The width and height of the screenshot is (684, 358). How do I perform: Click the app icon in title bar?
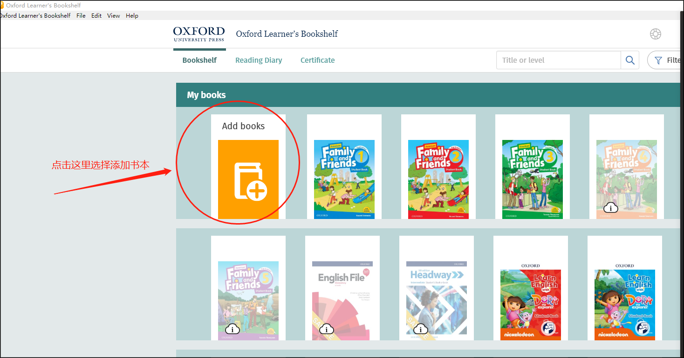point(2,5)
